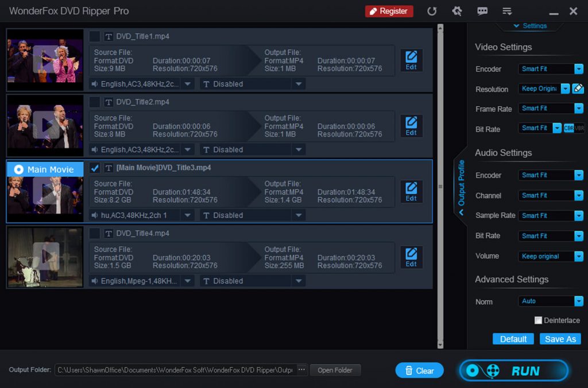Click the Register button

tap(389, 11)
